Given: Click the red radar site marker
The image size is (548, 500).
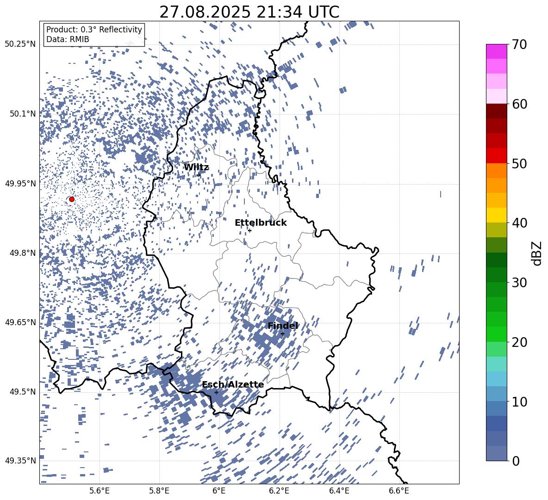Looking at the screenshot, I should 72,199.
